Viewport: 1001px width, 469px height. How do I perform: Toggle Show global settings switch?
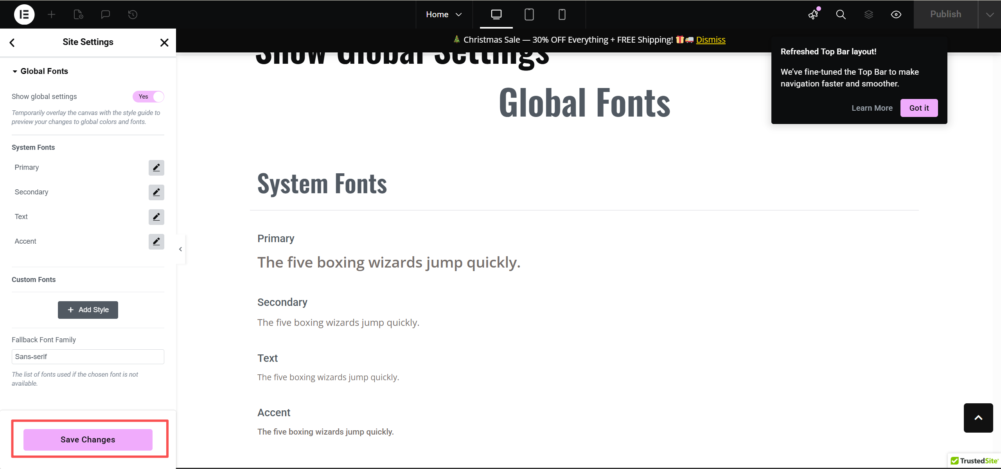148,97
